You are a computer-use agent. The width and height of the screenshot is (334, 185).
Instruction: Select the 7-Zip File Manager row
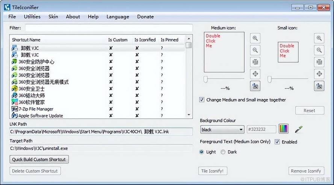(x=98, y=109)
